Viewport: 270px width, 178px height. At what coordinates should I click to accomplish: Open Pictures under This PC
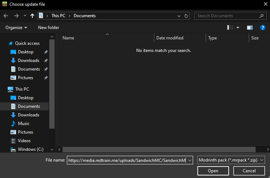[x=26, y=132]
